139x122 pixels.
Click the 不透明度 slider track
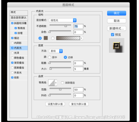[x=60, y=25]
